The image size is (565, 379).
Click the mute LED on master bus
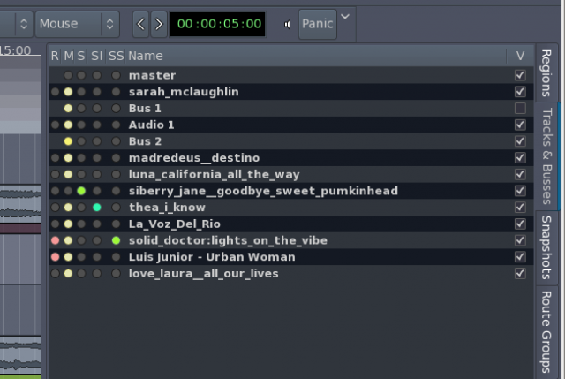click(68, 76)
